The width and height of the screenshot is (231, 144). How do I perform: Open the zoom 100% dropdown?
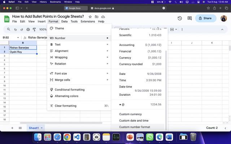[x=43, y=30]
